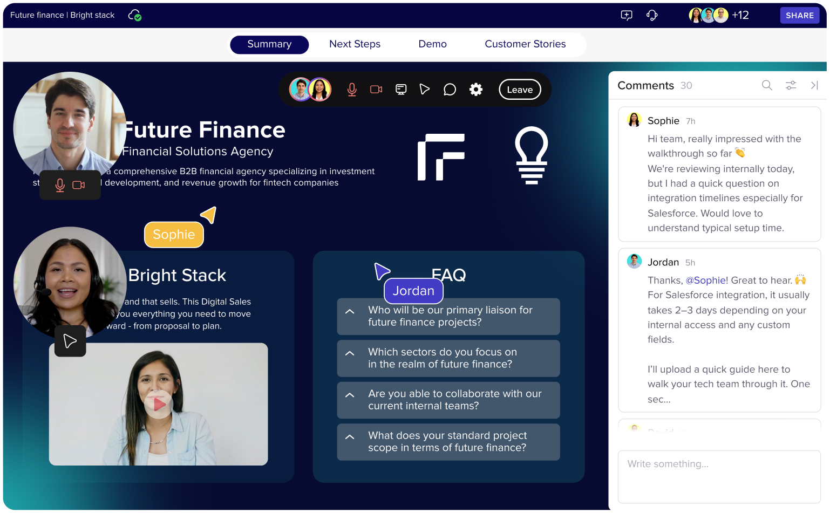Open comment filter options icon
Viewport: 830px width, 513px height.
791,85
